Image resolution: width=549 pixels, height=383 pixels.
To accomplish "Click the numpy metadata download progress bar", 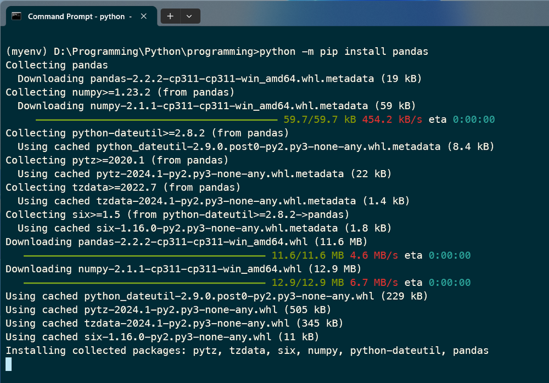I will coord(156,120).
